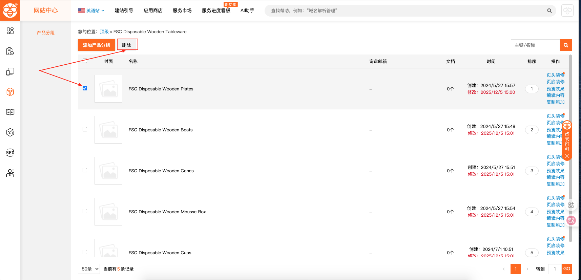
Task: Click the 删除 delete button
Action: [127, 45]
